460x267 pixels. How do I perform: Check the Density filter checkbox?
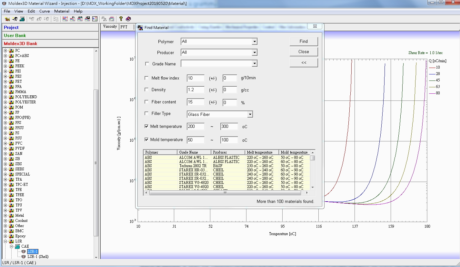click(x=147, y=90)
